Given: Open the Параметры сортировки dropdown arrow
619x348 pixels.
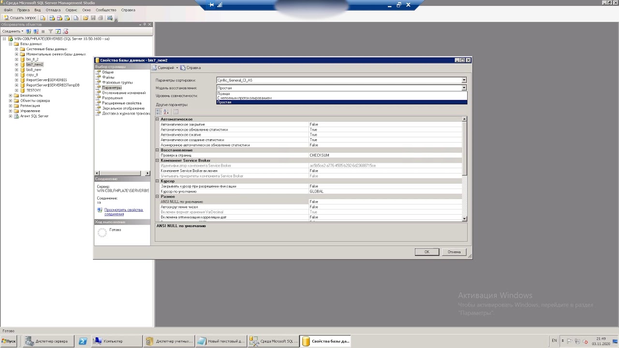Looking at the screenshot, I should 464,80.
